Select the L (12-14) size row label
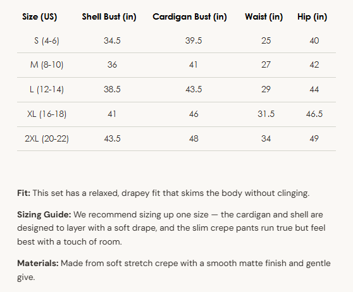353x292 pixels. click(x=47, y=89)
